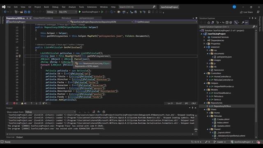This screenshot has width=263, height=148.
Task: Toggle word wrap icon in Output panel
Action: pyautogui.click(x=99, y=112)
